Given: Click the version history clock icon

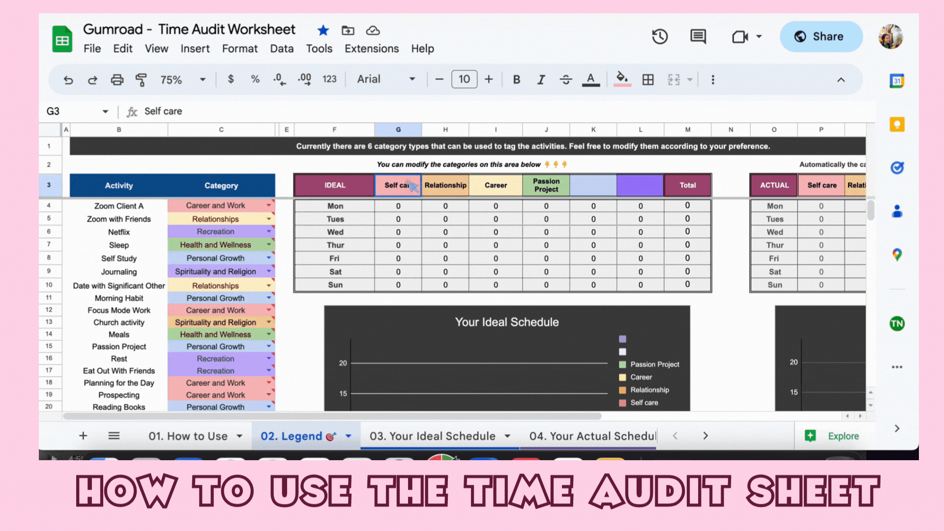Looking at the screenshot, I should pos(659,37).
